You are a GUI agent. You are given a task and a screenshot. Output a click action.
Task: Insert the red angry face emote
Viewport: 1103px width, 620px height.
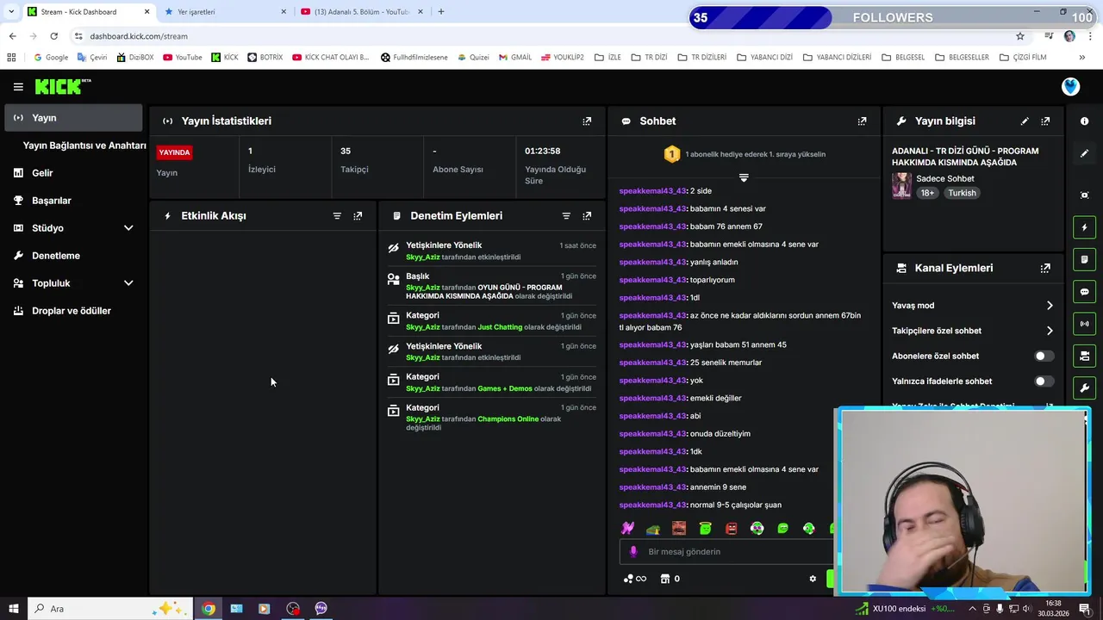pos(731,529)
